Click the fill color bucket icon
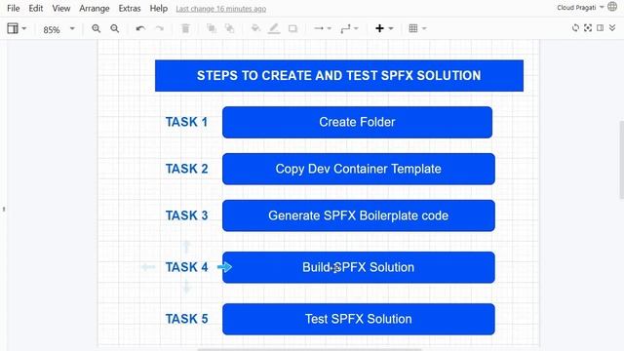 [x=255, y=28]
